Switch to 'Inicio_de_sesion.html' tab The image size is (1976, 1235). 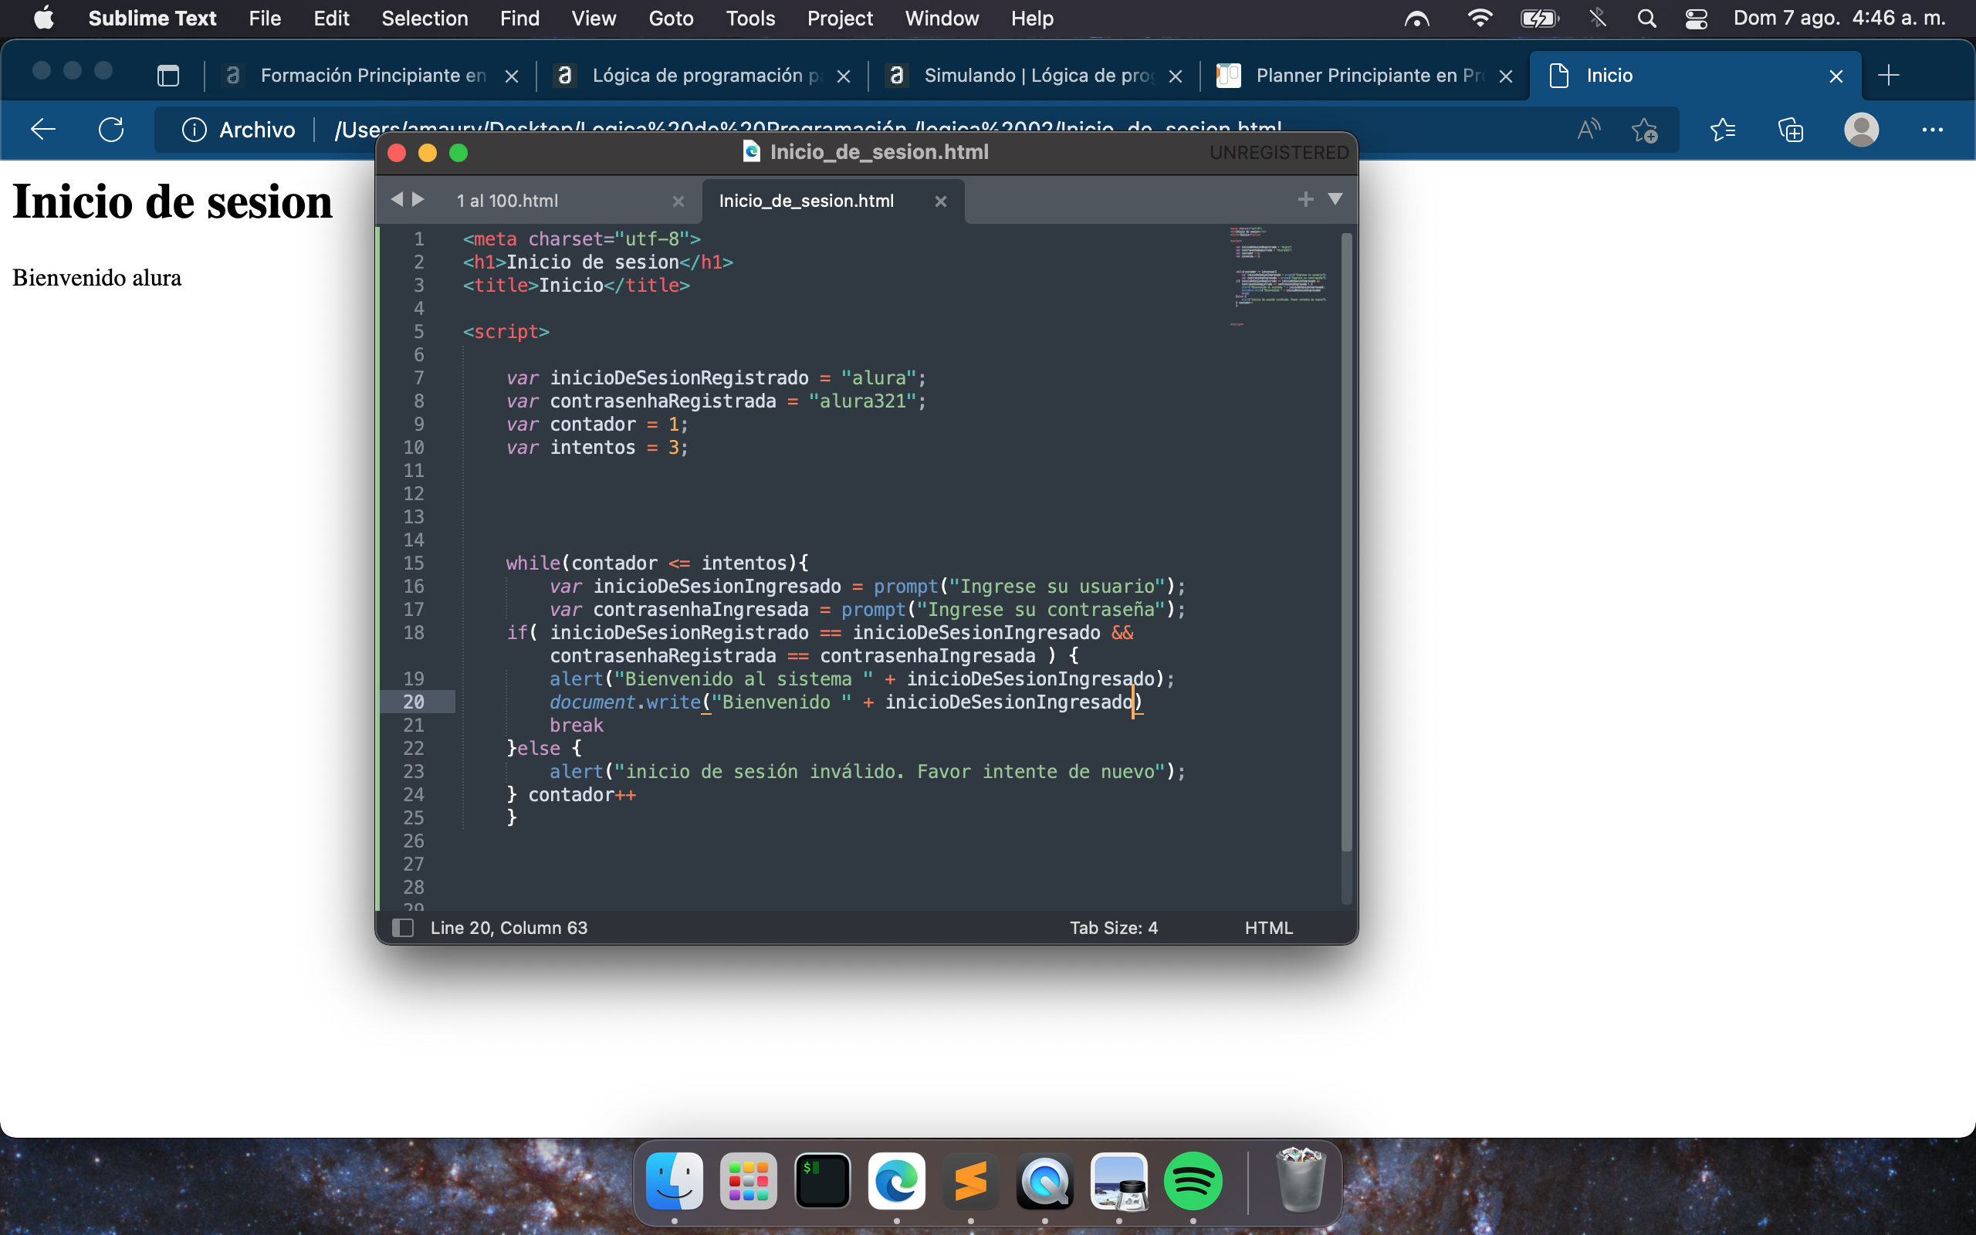805,199
